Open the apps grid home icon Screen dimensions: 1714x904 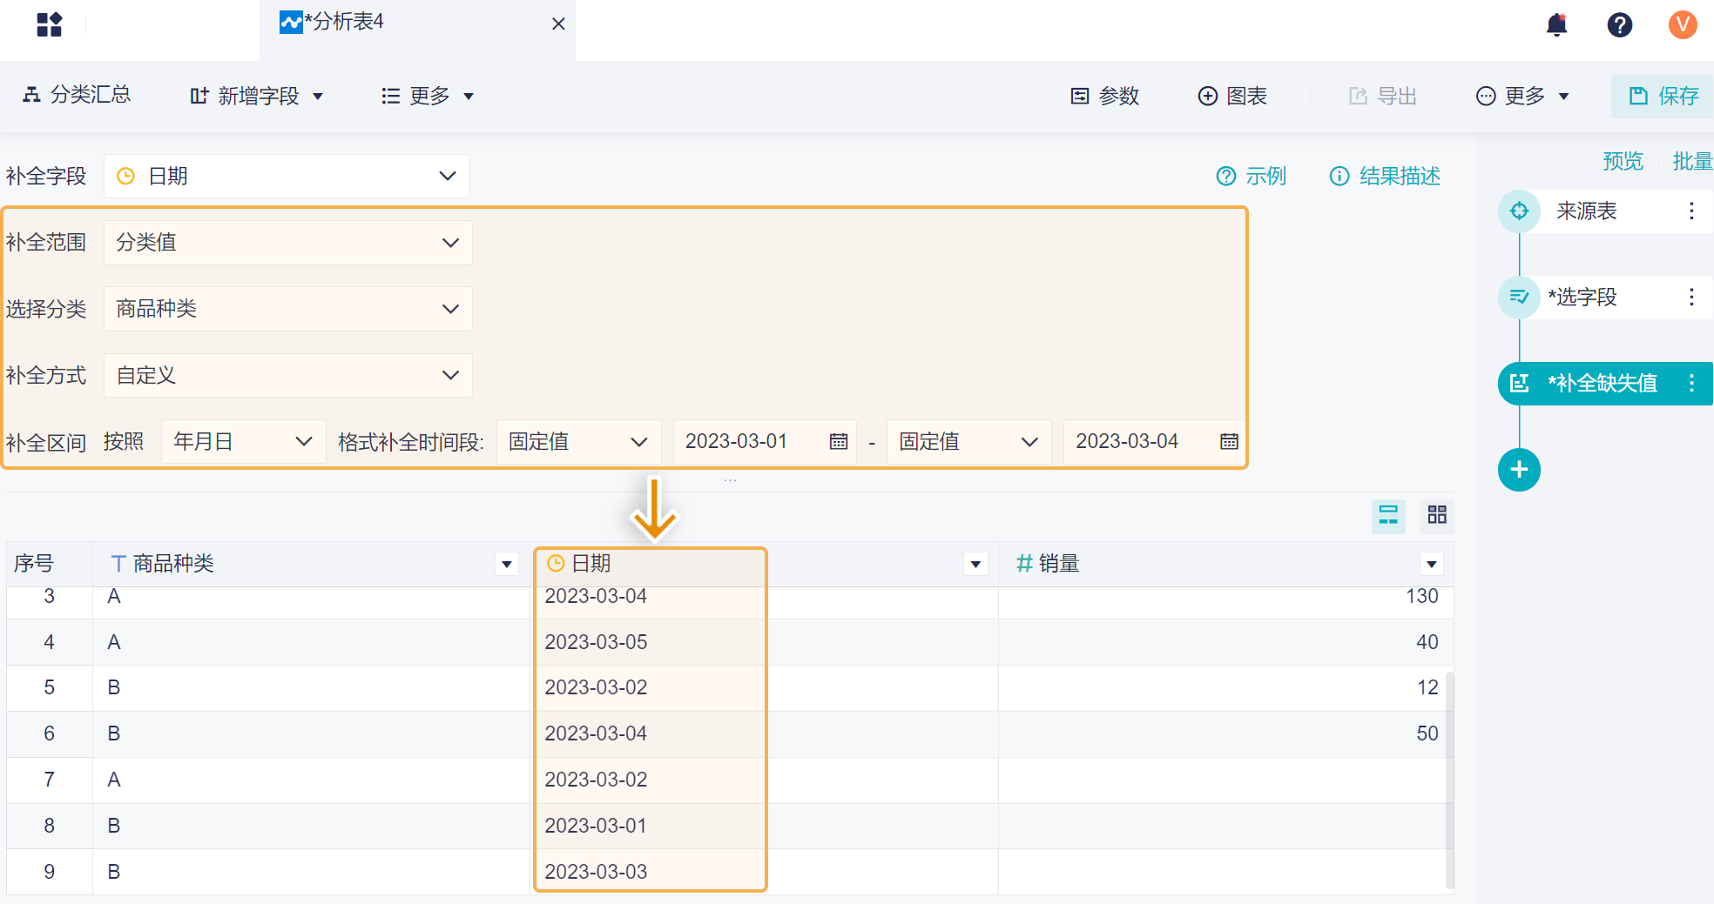(x=50, y=24)
